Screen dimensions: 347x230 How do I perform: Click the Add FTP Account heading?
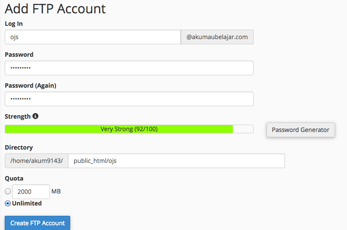coord(55,9)
